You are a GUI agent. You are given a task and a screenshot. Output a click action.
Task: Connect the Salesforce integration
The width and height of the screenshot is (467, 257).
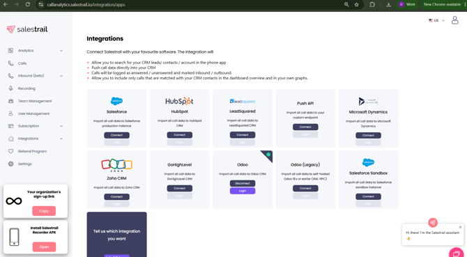tap(117, 135)
